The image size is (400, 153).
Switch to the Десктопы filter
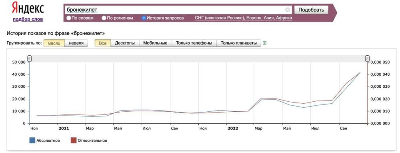tap(125, 43)
